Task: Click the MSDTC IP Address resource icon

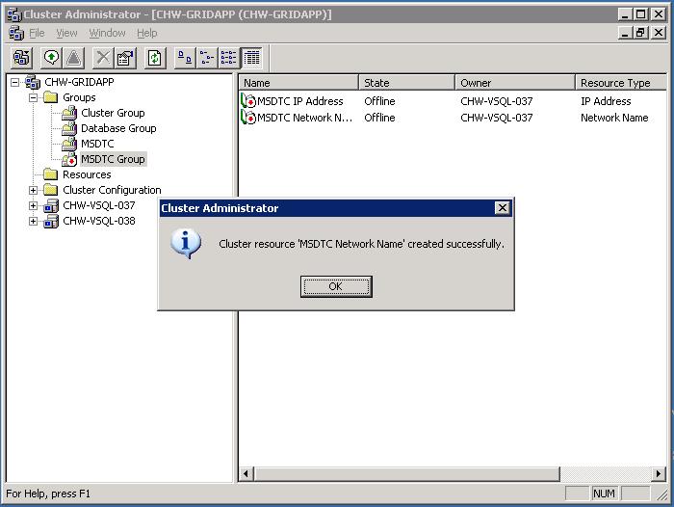Action: click(248, 101)
